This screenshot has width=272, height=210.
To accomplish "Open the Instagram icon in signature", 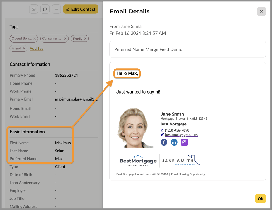I will tap(184, 142).
